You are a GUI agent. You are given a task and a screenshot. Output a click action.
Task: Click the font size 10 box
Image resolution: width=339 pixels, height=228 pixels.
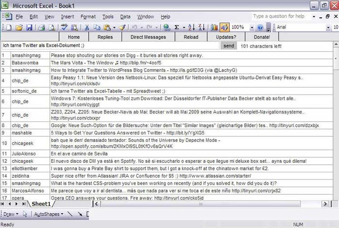point(336,27)
